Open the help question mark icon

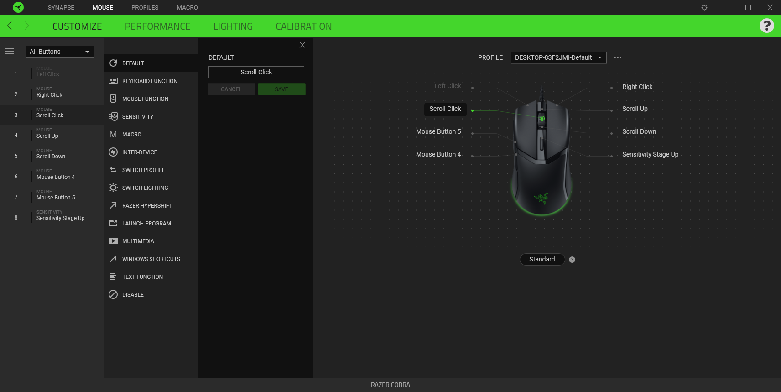click(x=767, y=26)
